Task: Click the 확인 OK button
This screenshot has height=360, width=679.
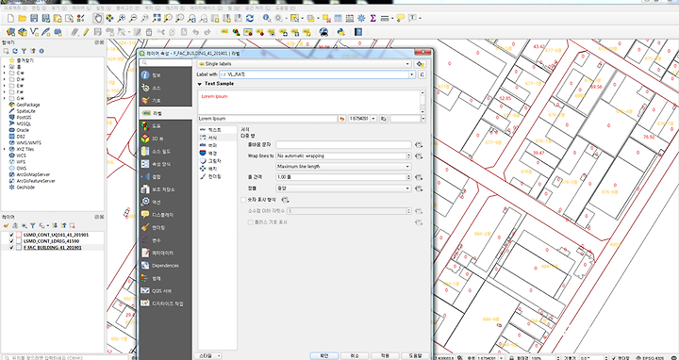Action: point(323,355)
